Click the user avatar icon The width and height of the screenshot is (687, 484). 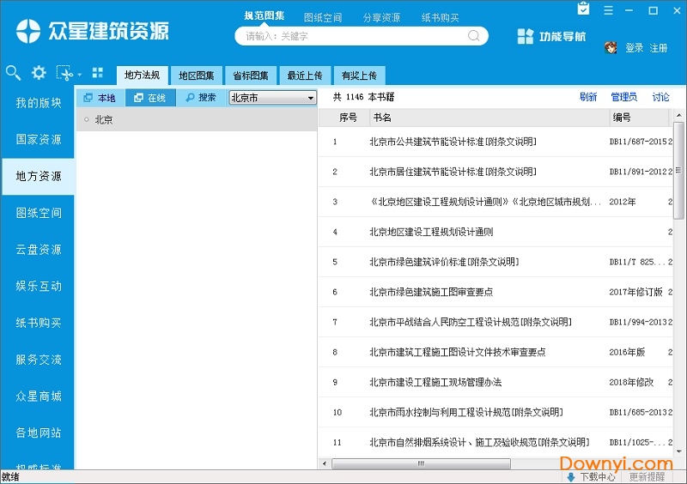click(x=611, y=48)
